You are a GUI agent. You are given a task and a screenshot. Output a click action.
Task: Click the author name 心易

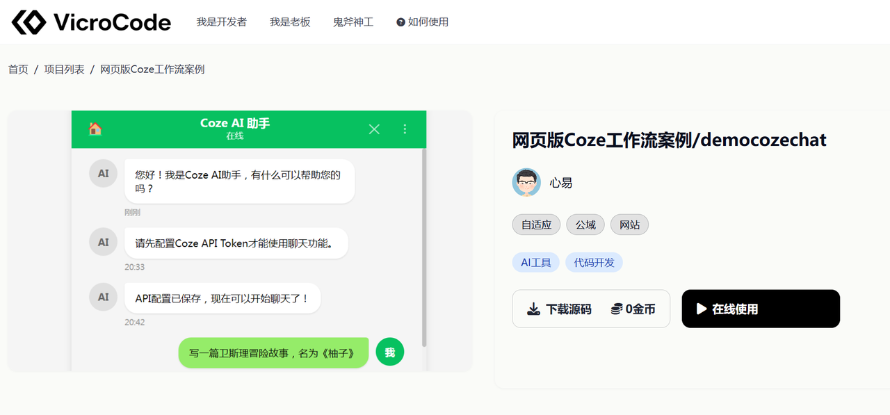561,183
